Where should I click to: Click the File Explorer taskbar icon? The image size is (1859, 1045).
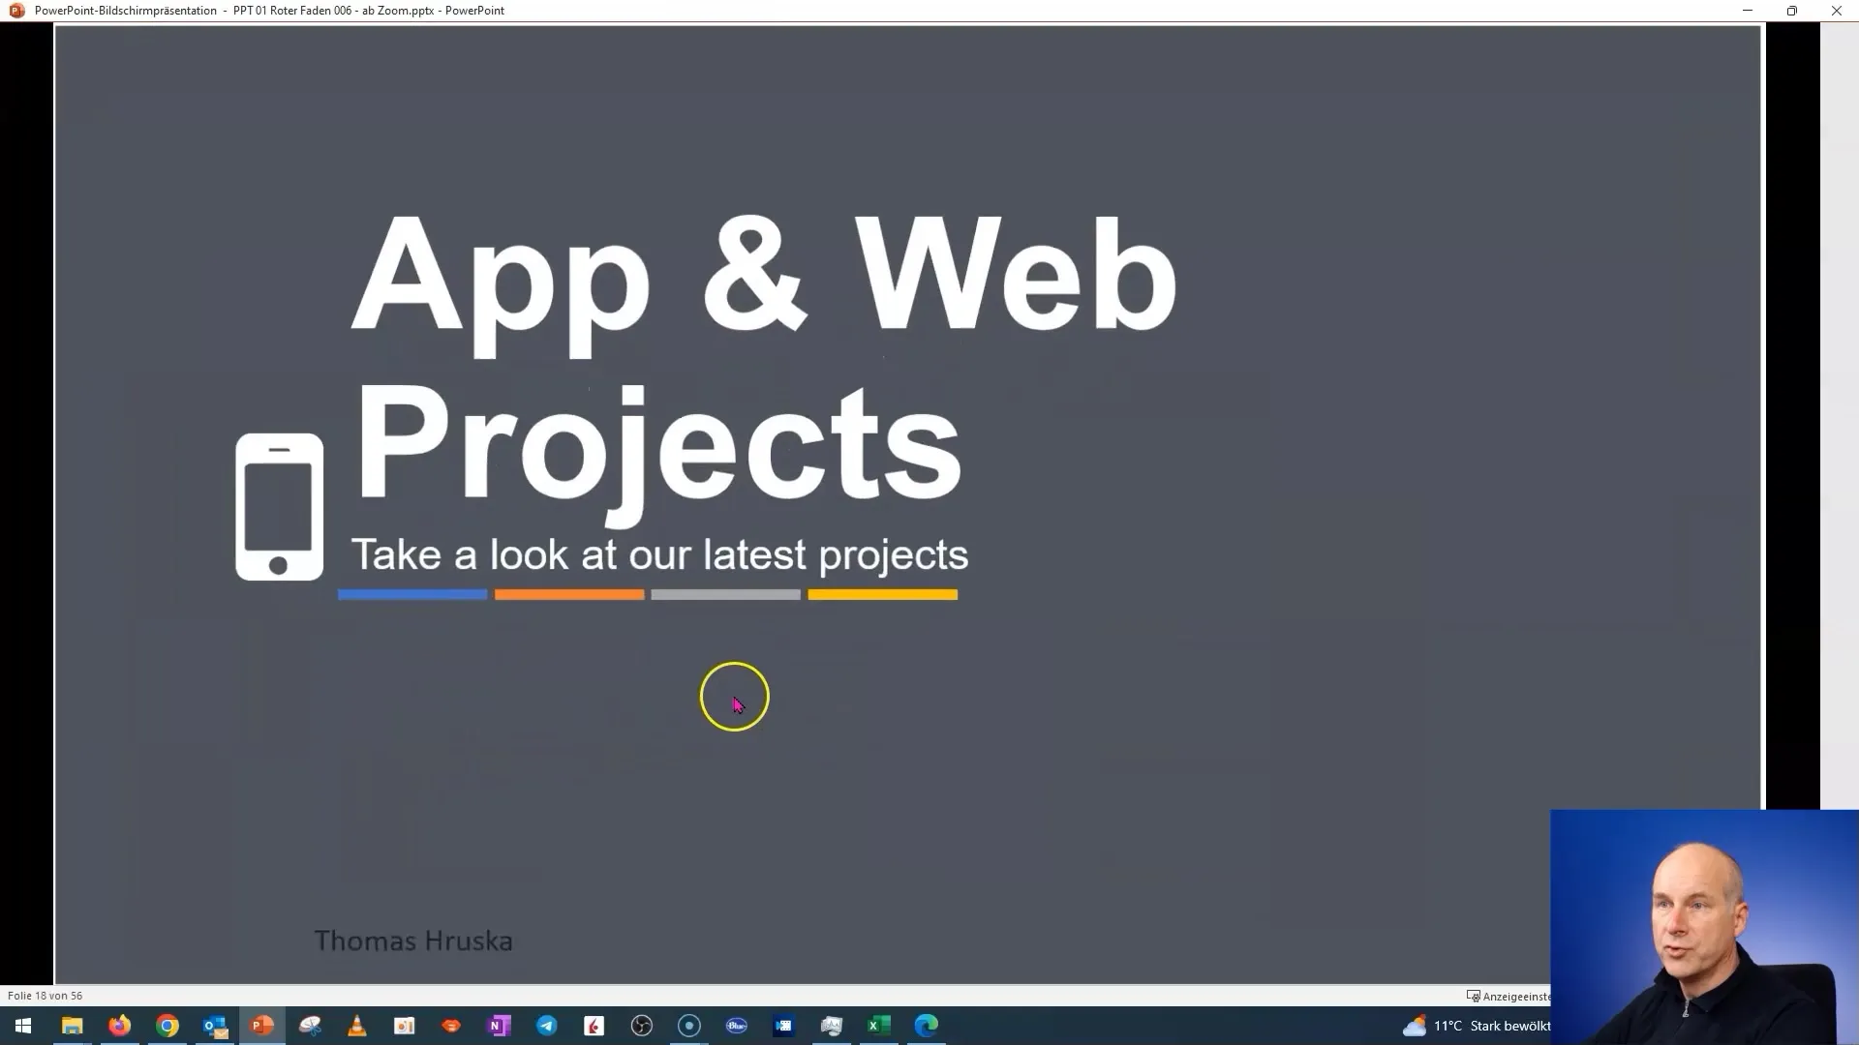pyautogui.click(x=71, y=1025)
